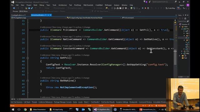Viewport: 200px width, 112px height.
Task: Click 0 references CodeLens above PclCommand
Action: point(46,27)
